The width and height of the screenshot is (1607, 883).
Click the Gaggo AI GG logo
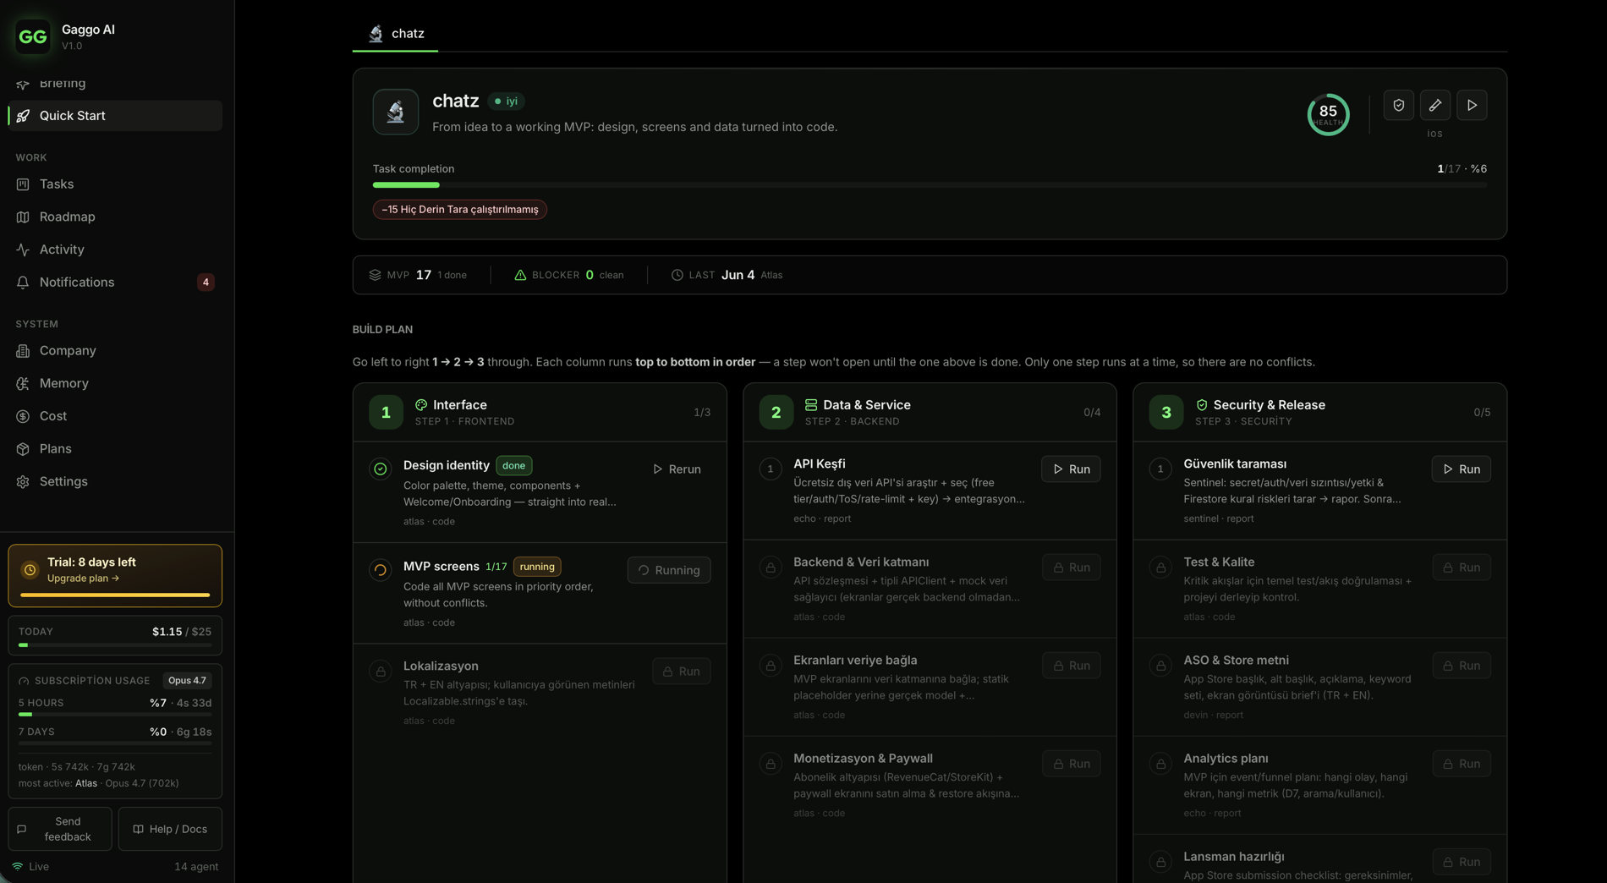[33, 36]
